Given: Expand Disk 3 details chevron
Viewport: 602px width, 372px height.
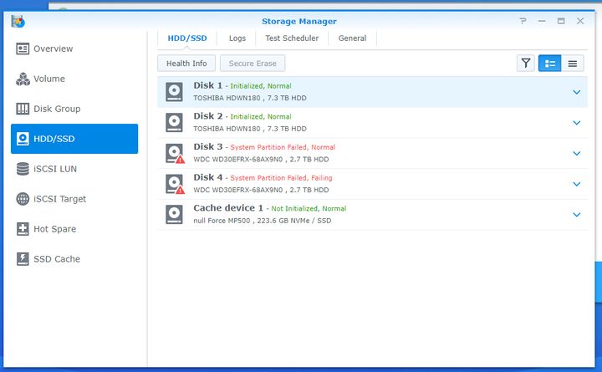Looking at the screenshot, I should click(x=576, y=154).
